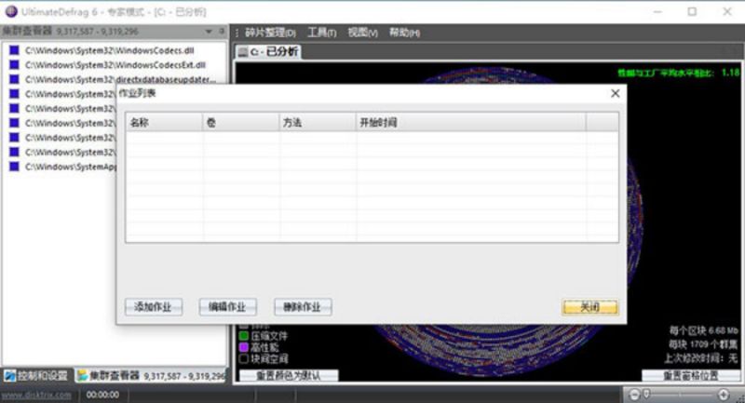745x403 pixels.
Task: Open the 视图(V) menu
Action: [362, 33]
